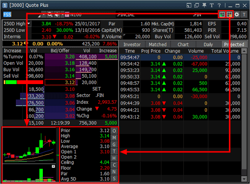Open settings with the gear icon
250x184 pixels.
(x=237, y=14)
